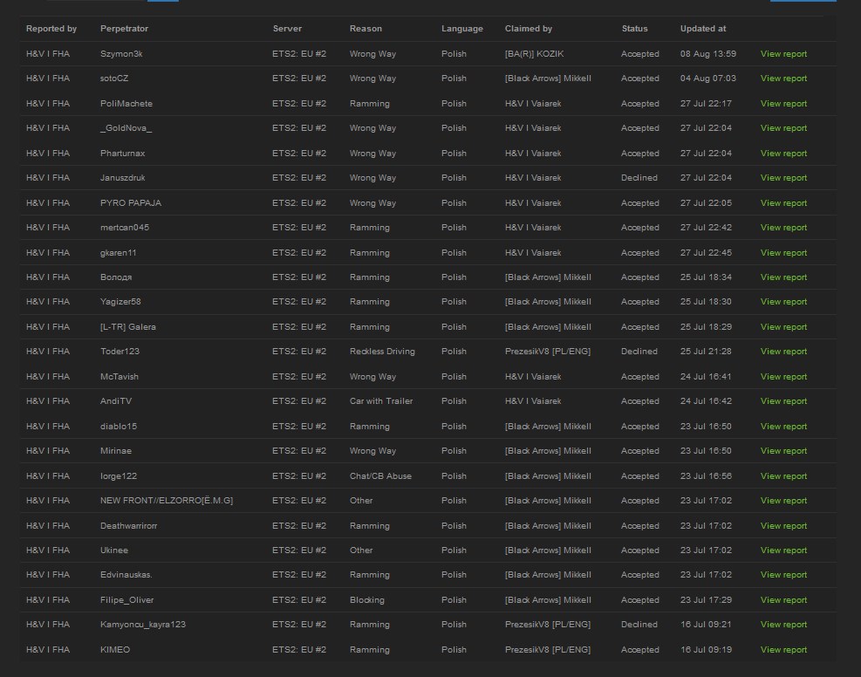Click the Perpetrator column header
861x677 pixels.
pyautogui.click(x=124, y=29)
